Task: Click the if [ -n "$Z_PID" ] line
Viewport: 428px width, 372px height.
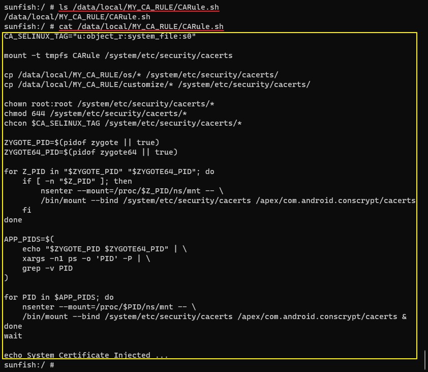Action: coord(77,181)
